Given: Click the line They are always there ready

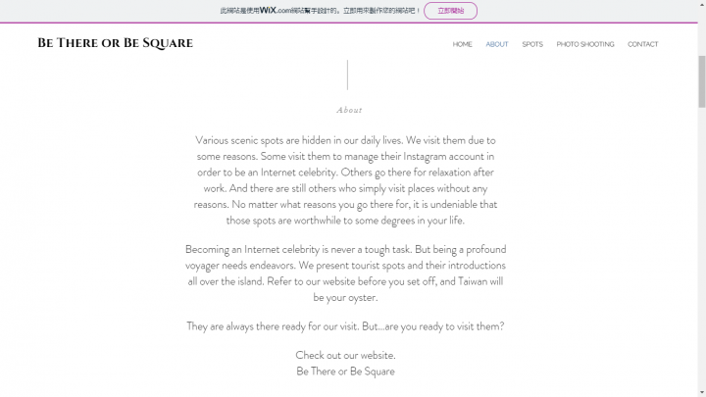Looking at the screenshot, I should click(x=345, y=325).
